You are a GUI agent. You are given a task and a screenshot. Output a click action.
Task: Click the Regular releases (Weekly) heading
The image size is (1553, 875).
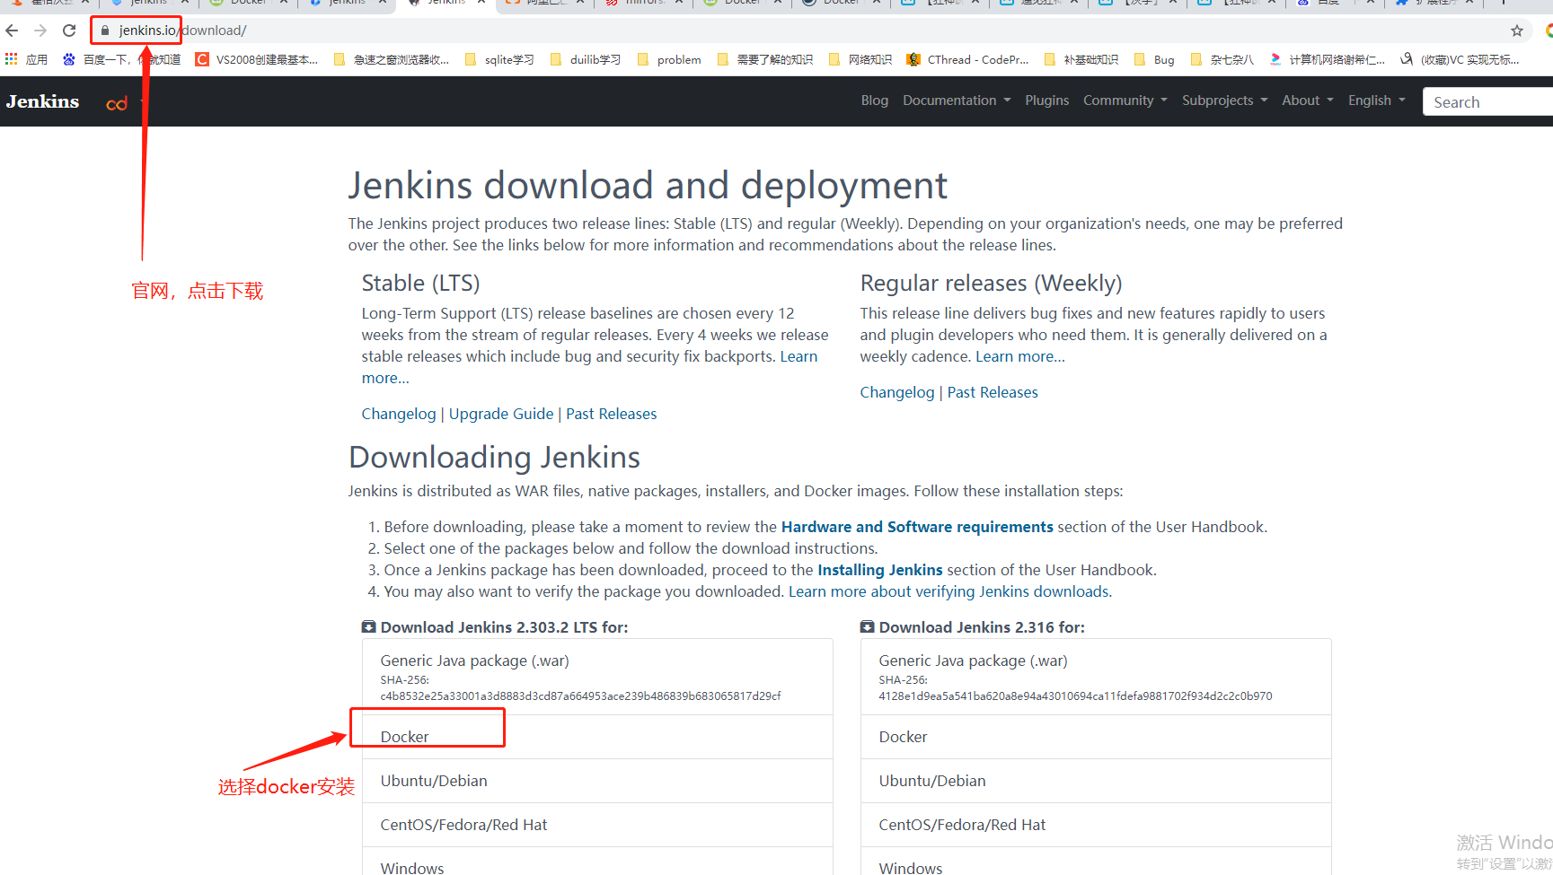point(991,284)
